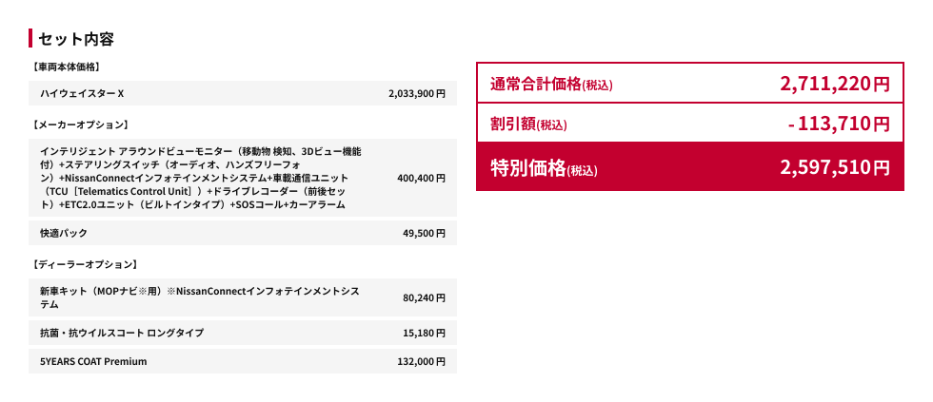
Task: Click the 400,400円 option price
Action: [421, 178]
